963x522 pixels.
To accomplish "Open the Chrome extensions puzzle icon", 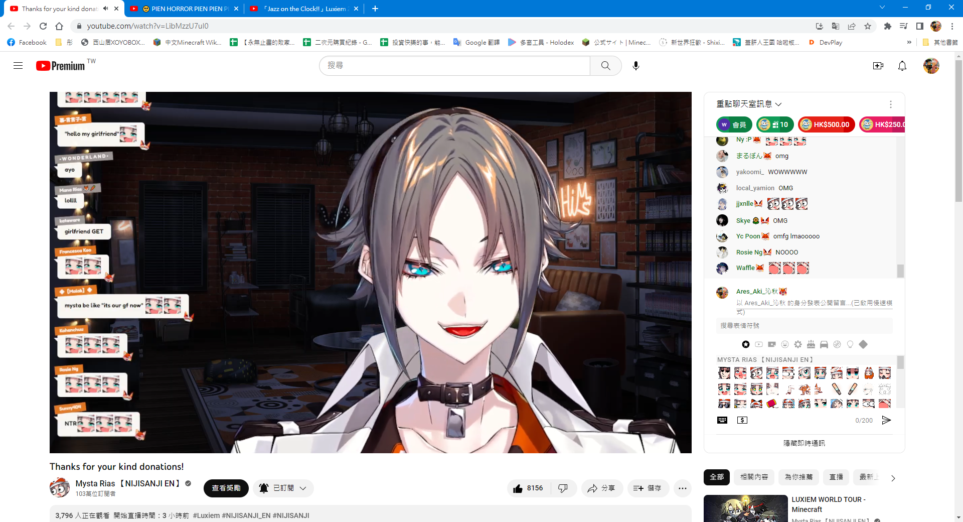I will coord(888,26).
